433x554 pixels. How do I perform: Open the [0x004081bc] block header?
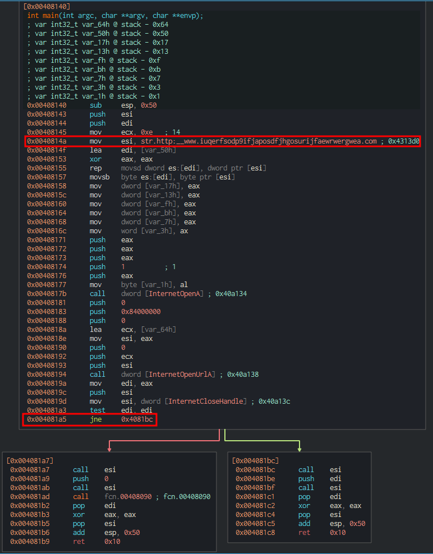pos(255,460)
